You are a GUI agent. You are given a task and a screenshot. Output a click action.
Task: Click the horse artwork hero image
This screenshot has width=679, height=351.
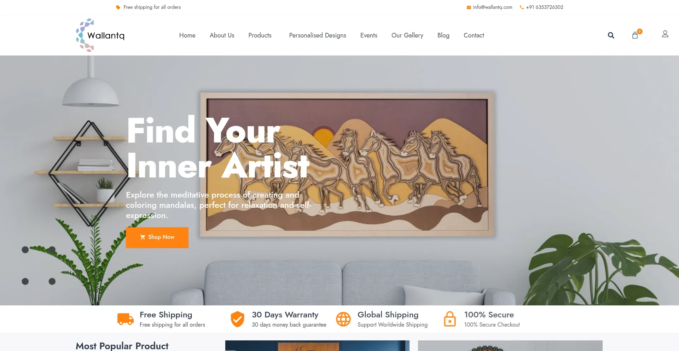[347, 164]
